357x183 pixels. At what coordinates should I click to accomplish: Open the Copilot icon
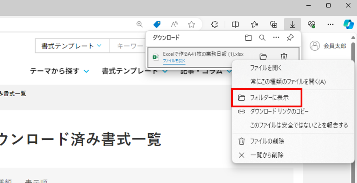click(348, 24)
